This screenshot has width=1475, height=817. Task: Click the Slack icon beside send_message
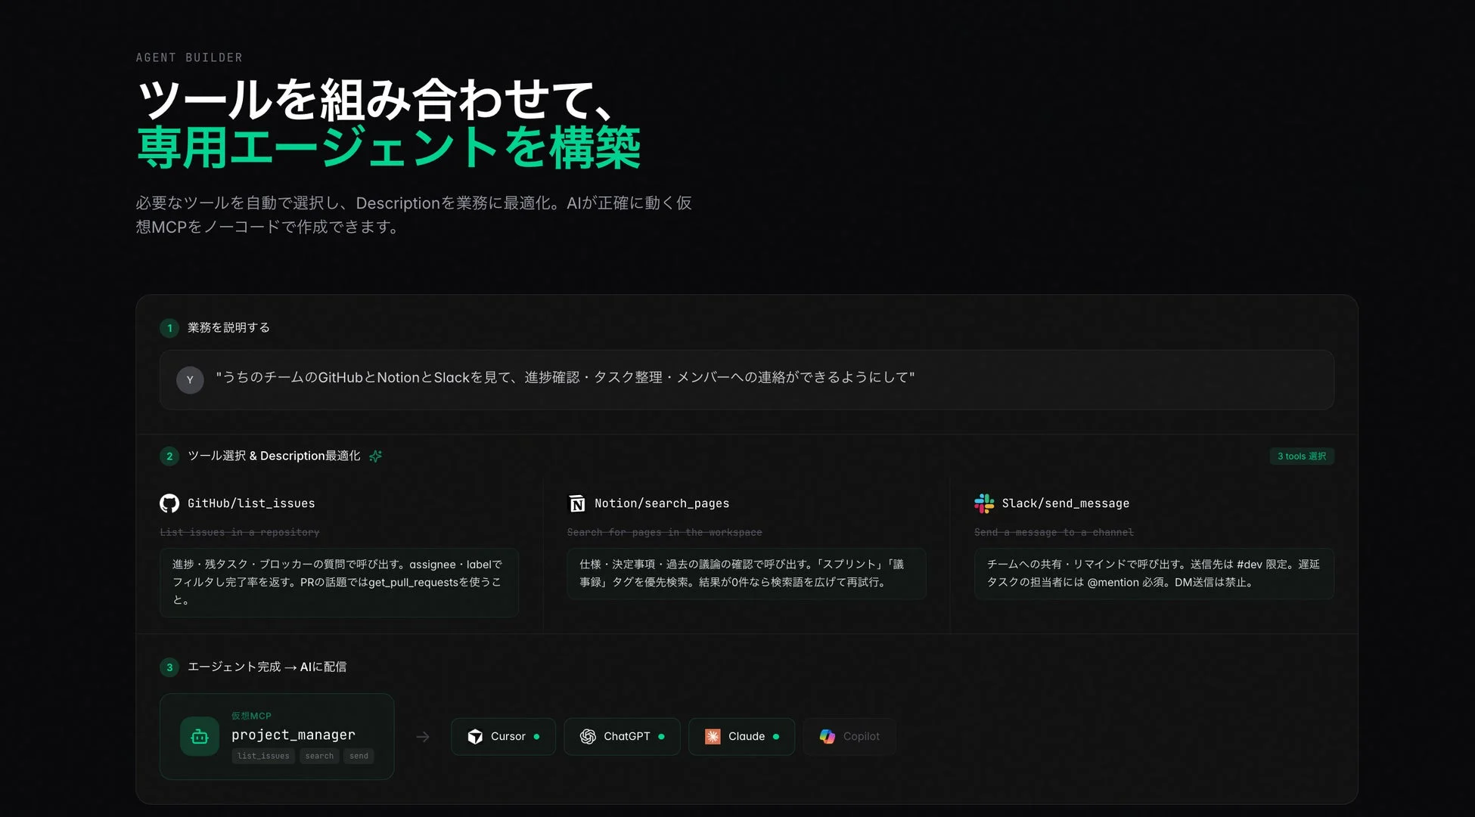coord(985,503)
